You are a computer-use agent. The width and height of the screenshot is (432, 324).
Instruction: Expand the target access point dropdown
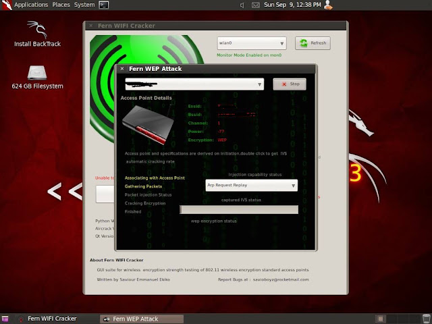(194, 84)
